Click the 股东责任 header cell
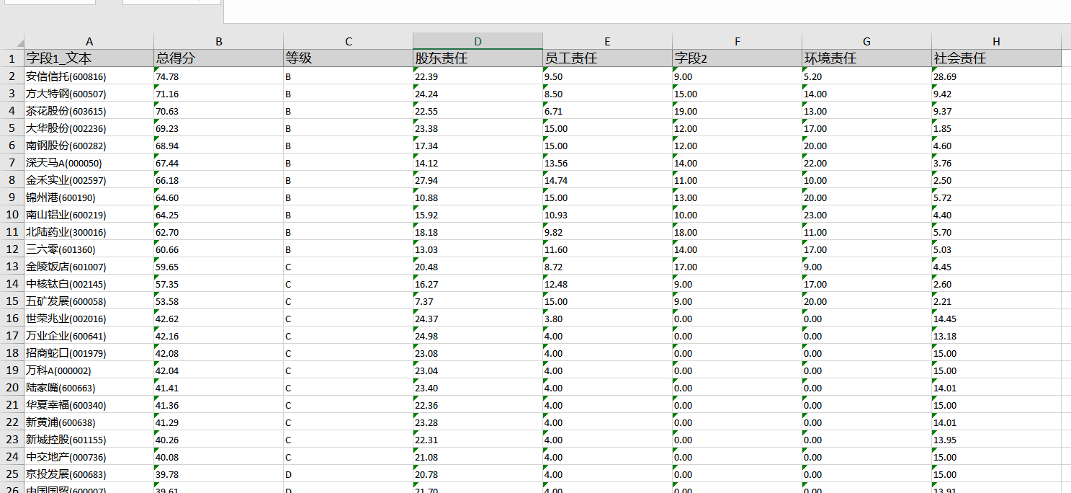Screen dimensions: 1071x493 coord(478,58)
